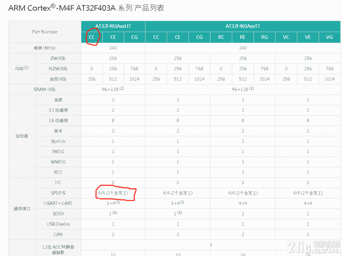This screenshot has height=256, width=342.
Task: Select the "RG" column header
Action: coord(264,37)
